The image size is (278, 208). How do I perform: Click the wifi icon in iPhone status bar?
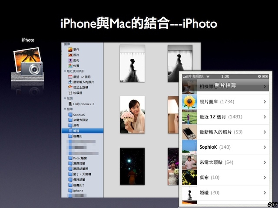pos(208,77)
